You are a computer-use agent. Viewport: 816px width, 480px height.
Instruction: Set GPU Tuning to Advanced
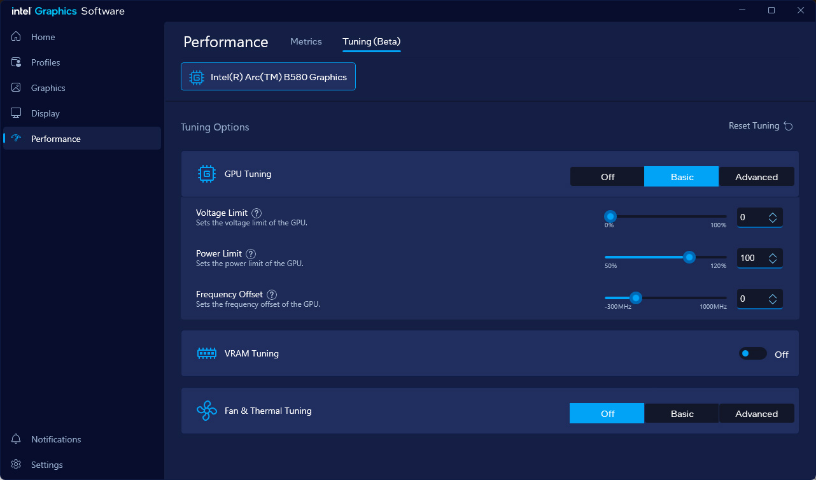click(x=757, y=177)
